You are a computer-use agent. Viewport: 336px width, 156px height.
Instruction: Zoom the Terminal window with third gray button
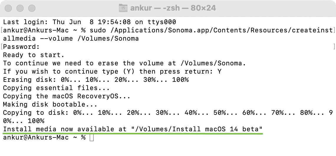coord(32,8)
